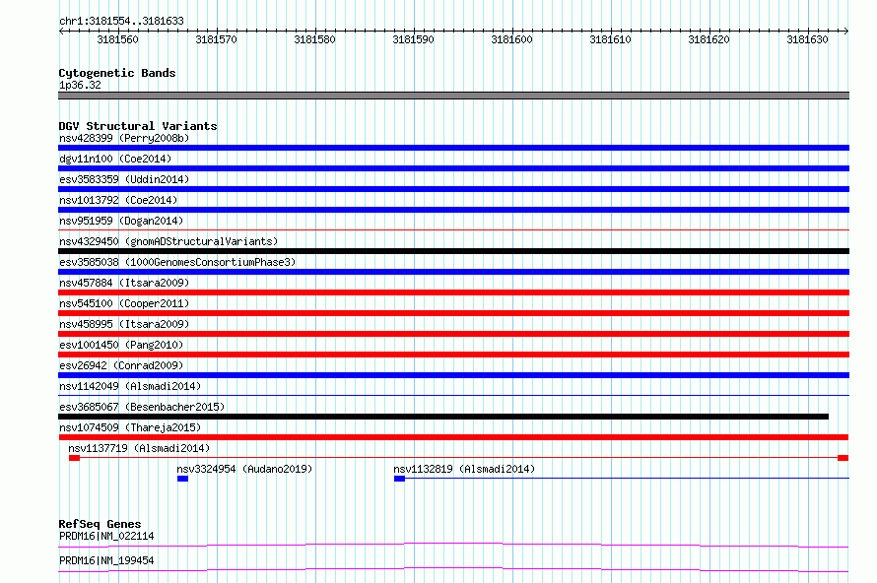
Task: Open the esv1001450 (Pang2010) label
Action: click(x=121, y=345)
